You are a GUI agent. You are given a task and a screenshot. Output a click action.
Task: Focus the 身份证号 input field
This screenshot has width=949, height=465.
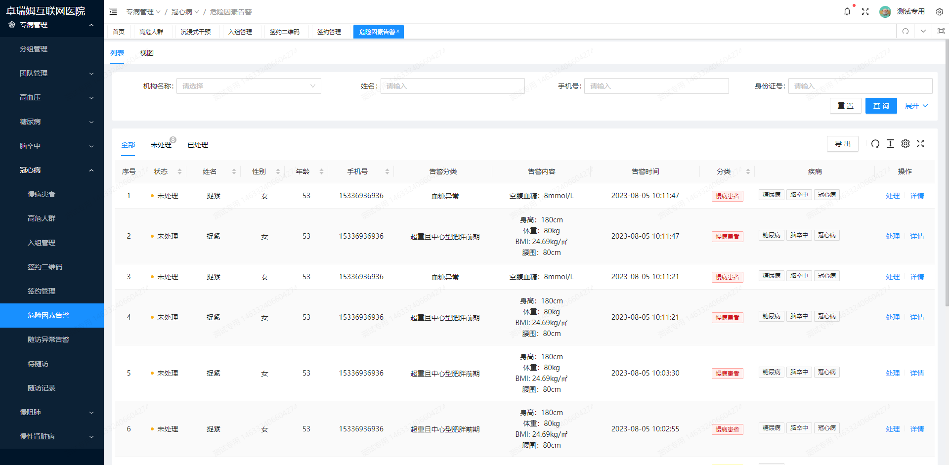point(860,86)
